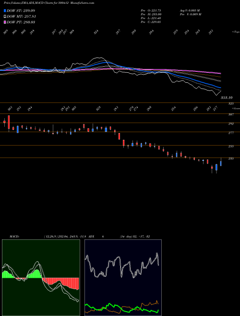Click the DOW MT: 257.81 label
The image size is (240, 316).
pos(21,16)
